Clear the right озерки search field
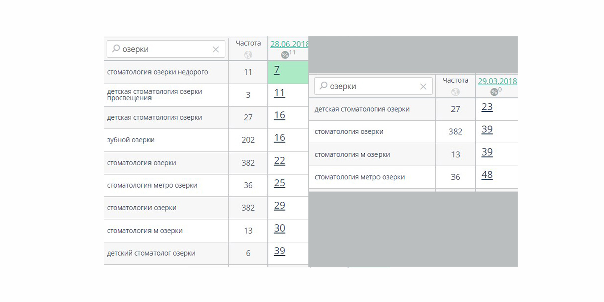604x302 pixels. tap(423, 86)
